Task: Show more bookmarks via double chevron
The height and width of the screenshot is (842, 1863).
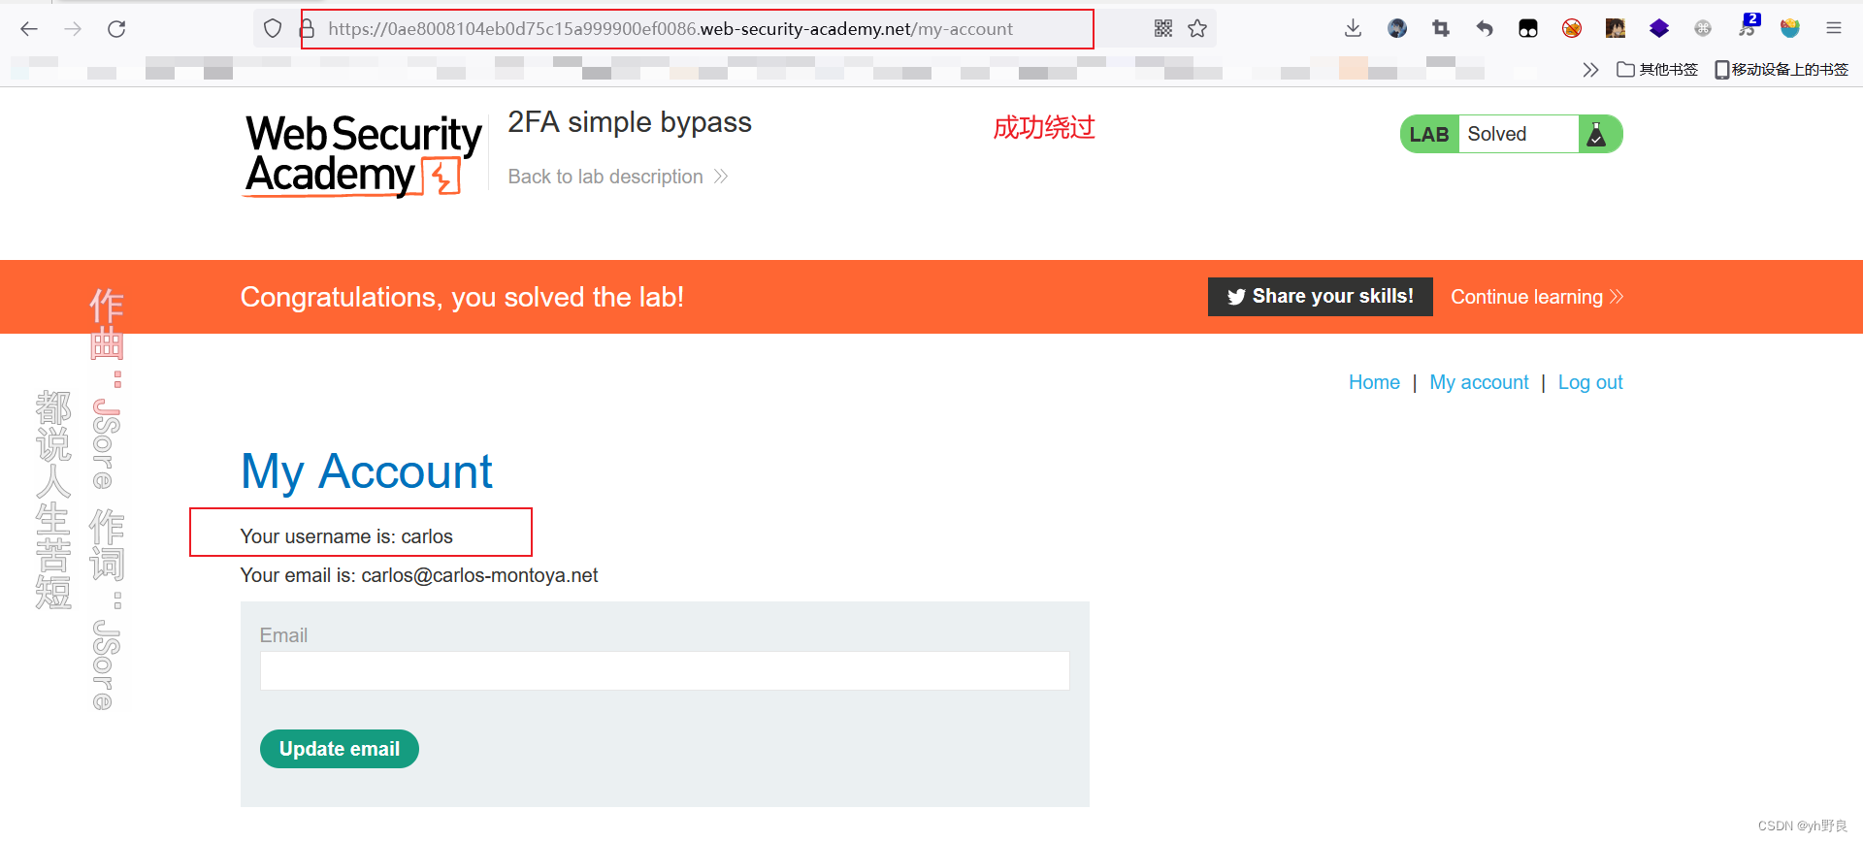Action: point(1590,70)
